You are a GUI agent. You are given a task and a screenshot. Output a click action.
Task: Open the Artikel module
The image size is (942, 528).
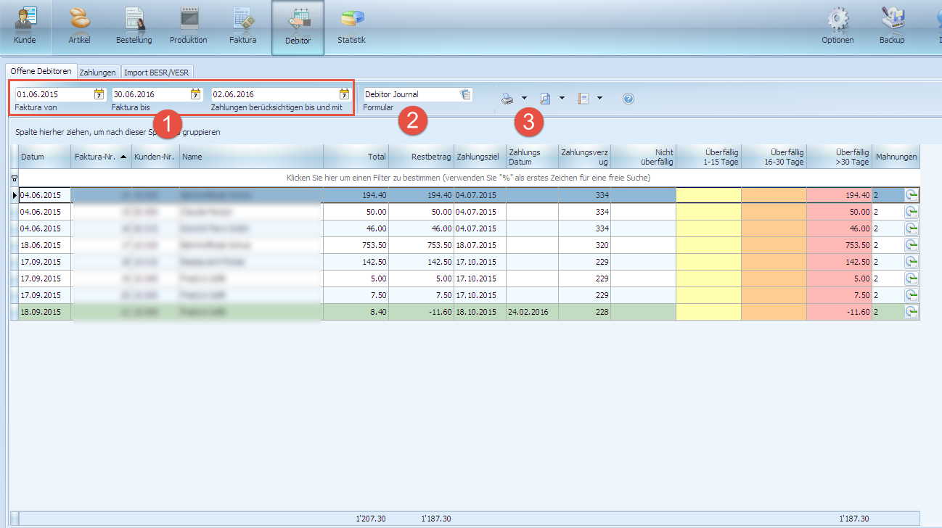pos(80,27)
